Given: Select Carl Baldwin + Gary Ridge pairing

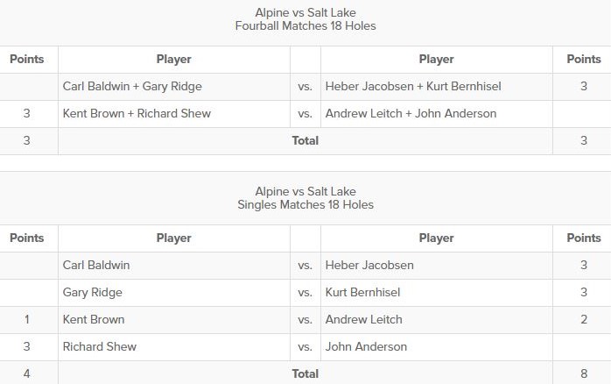Looking at the screenshot, I should click(132, 86).
